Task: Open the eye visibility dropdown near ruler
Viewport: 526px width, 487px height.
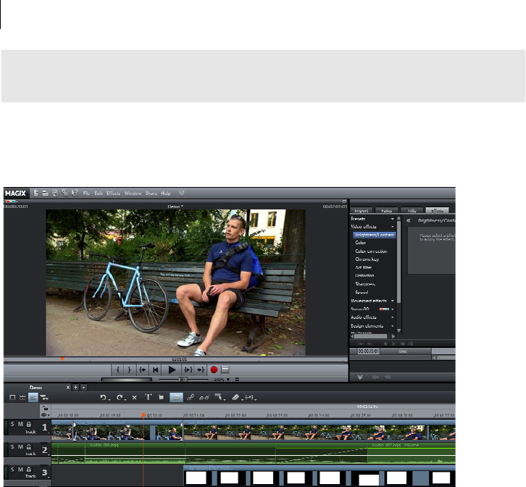Action: [x=45, y=415]
